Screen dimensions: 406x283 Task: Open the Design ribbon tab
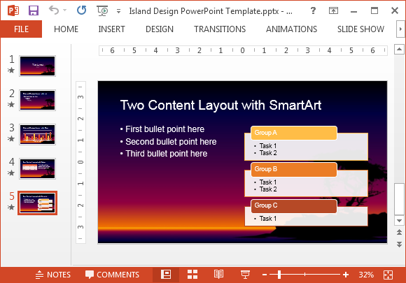[x=160, y=29]
